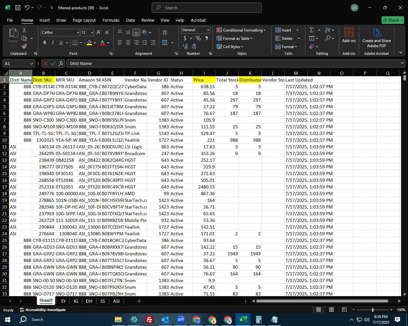Click the Comma Style icon
This screenshot has height=326, width=408.
tap(207, 38)
